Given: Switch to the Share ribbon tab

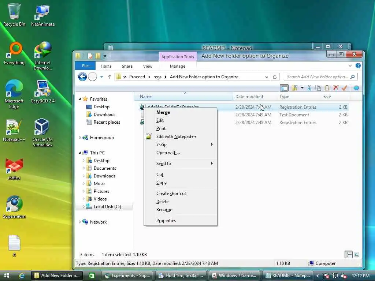Looking at the screenshot, I should click(x=127, y=66).
